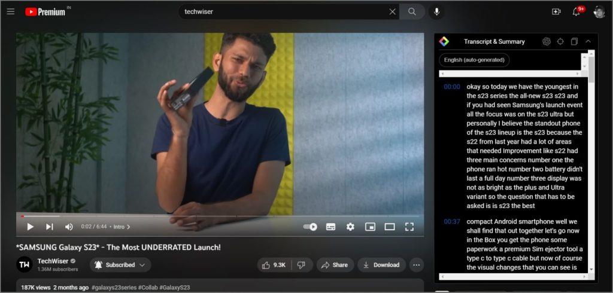Click the 187K views text
The image size is (613, 293).
point(35,288)
